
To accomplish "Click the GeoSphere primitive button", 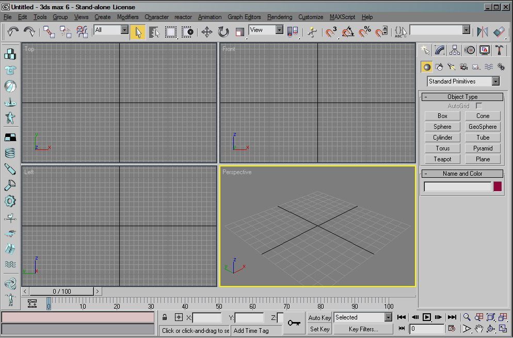I will pos(483,127).
